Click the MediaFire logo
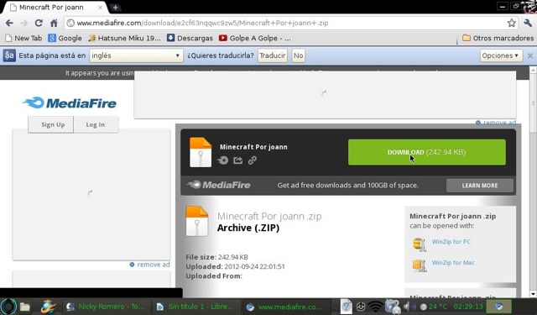537x315 pixels. (70, 102)
